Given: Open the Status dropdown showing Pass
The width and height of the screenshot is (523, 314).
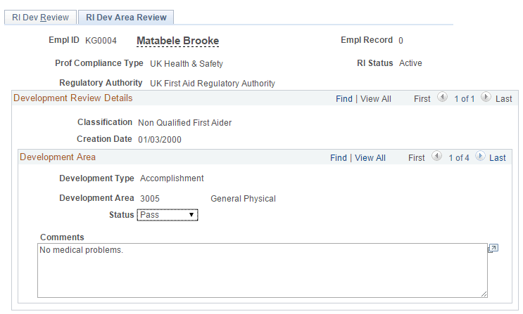Looking at the screenshot, I should click(x=168, y=214).
